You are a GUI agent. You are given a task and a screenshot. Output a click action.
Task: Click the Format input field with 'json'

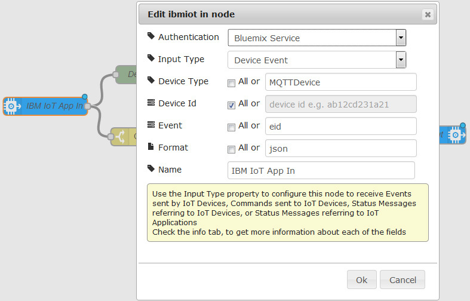coord(341,148)
